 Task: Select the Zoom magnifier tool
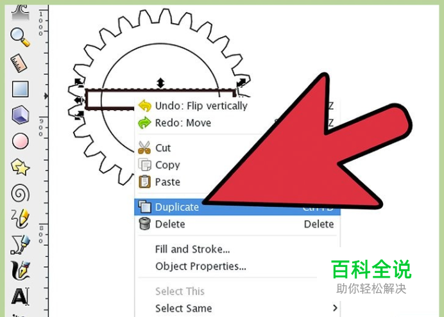[x=20, y=37]
